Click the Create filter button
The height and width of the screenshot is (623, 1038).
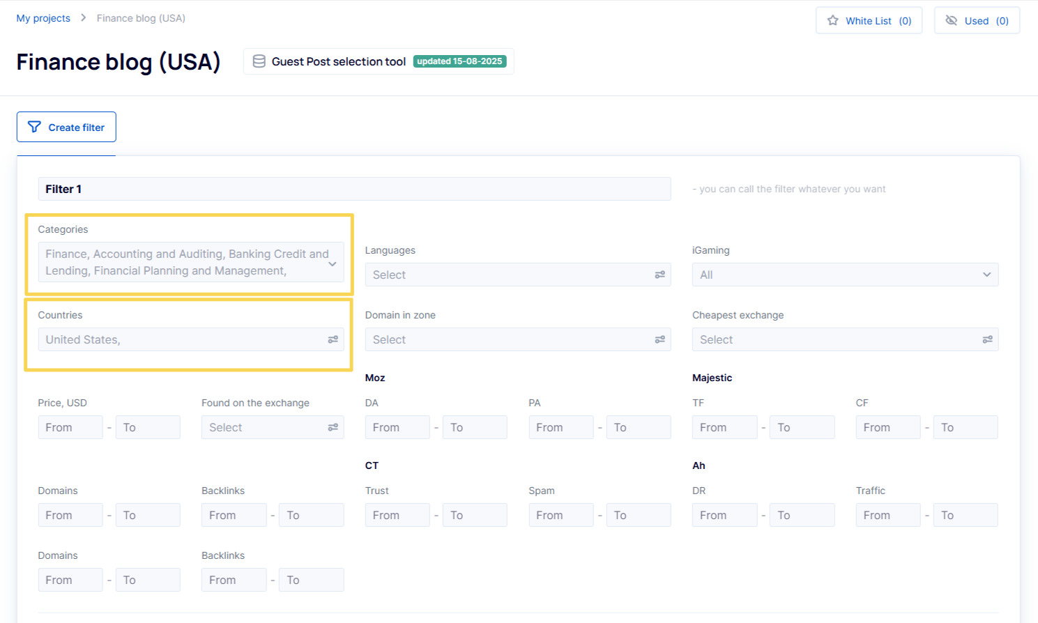[66, 127]
